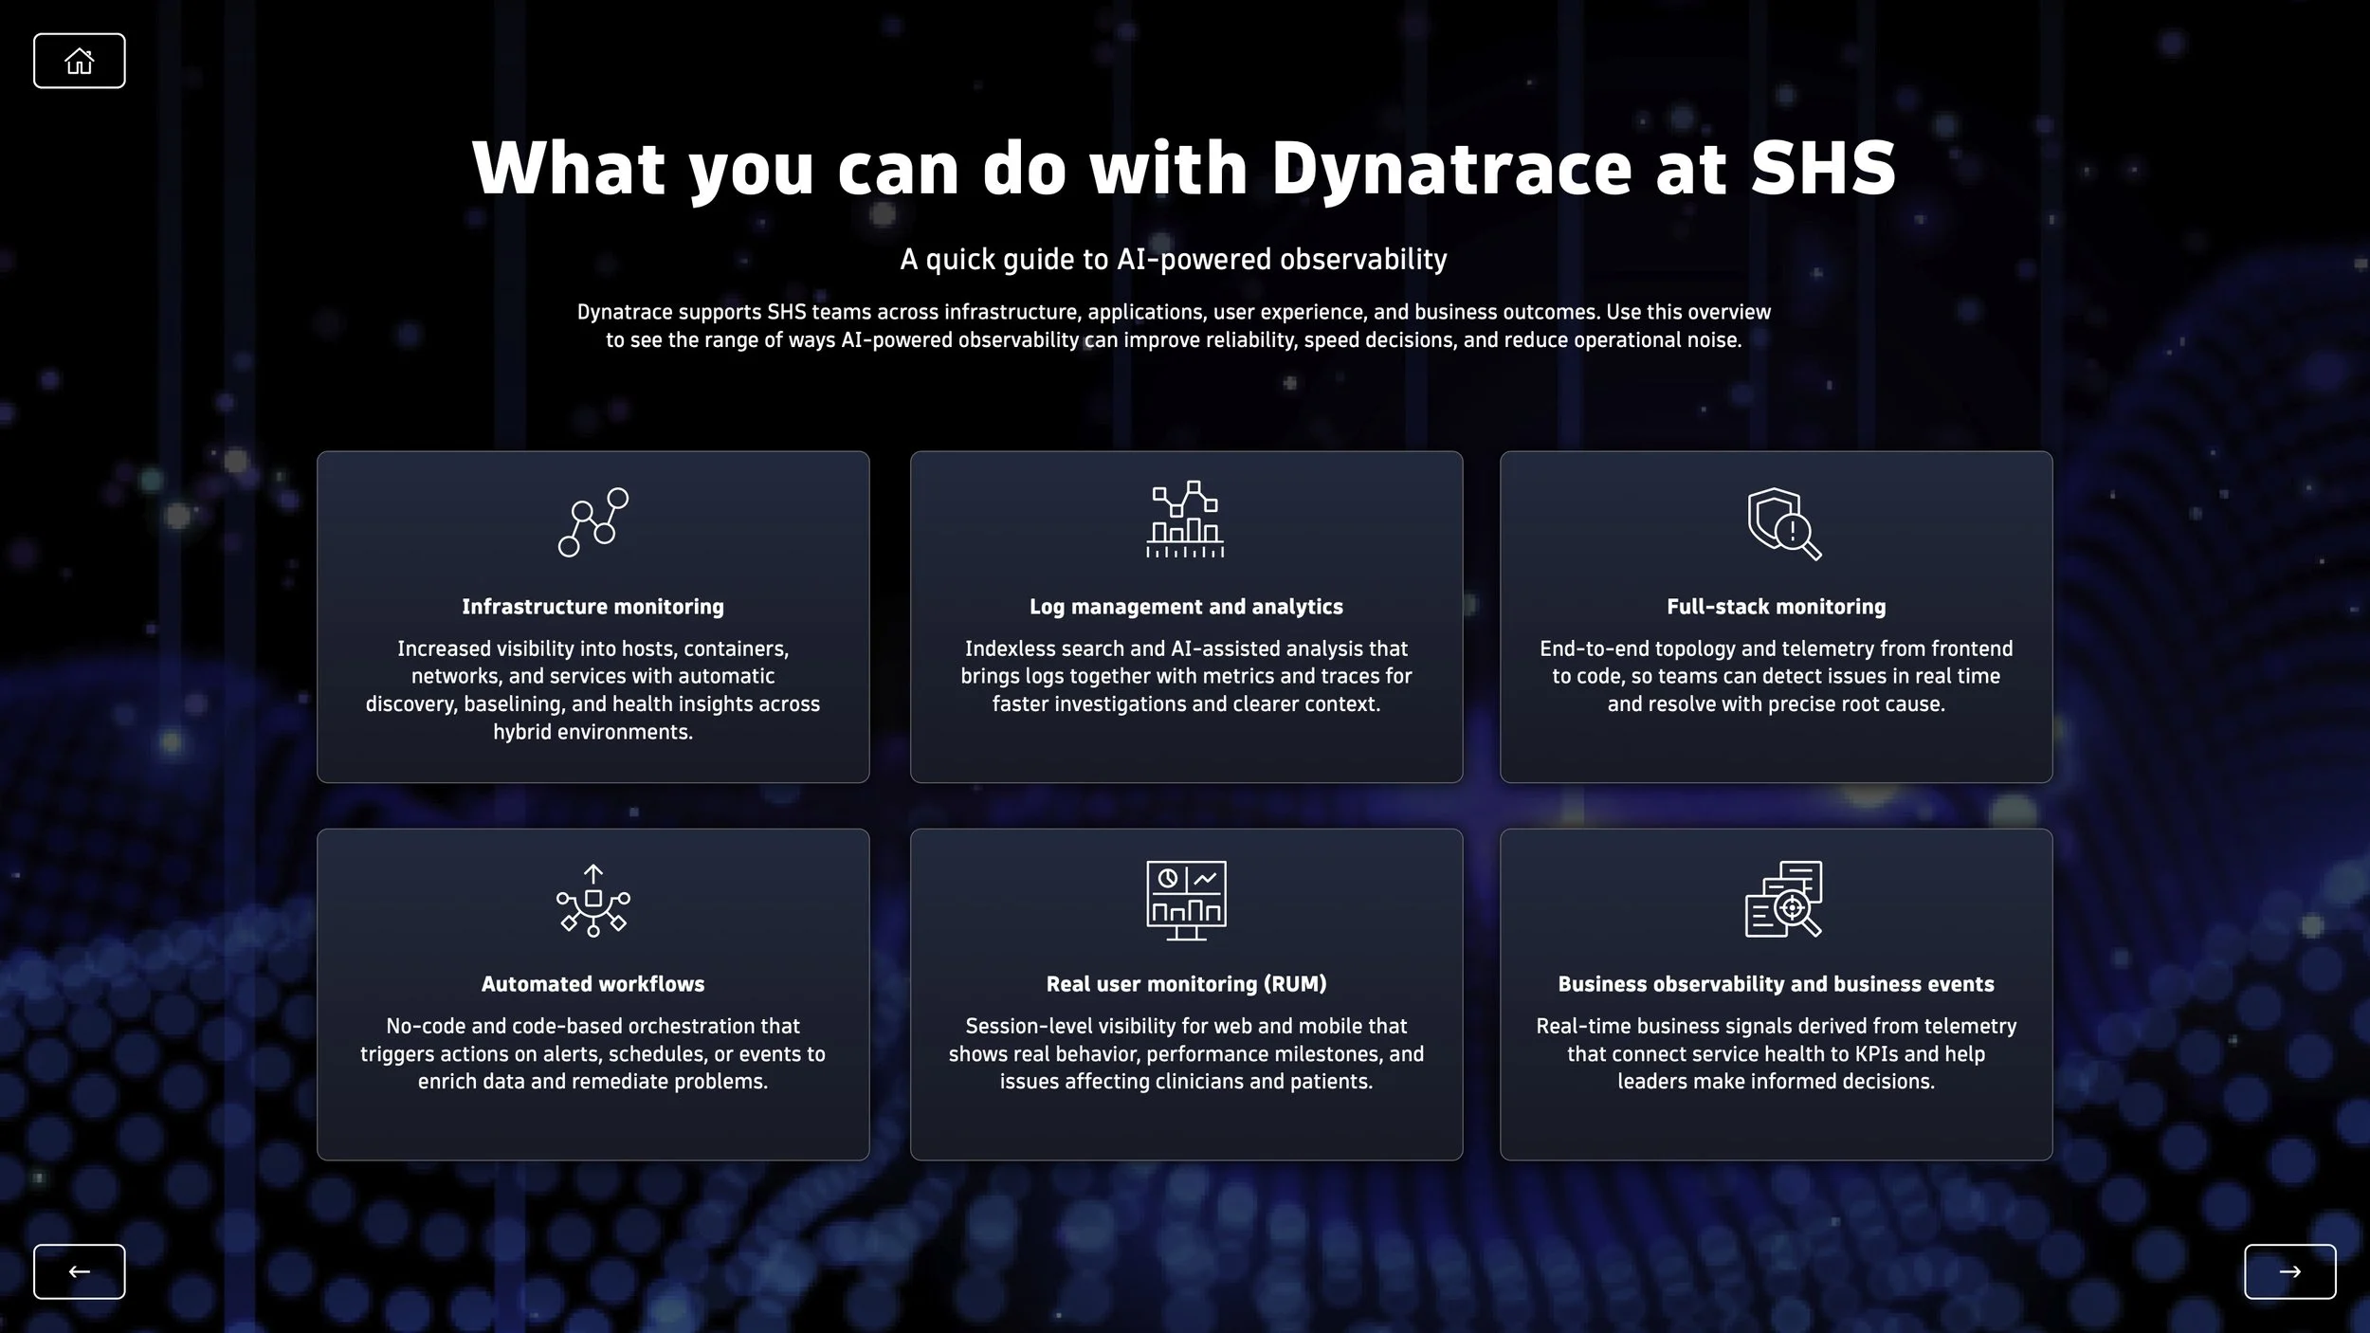
Task: Select the Log management and analytics title
Action: pyautogui.click(x=1186, y=607)
